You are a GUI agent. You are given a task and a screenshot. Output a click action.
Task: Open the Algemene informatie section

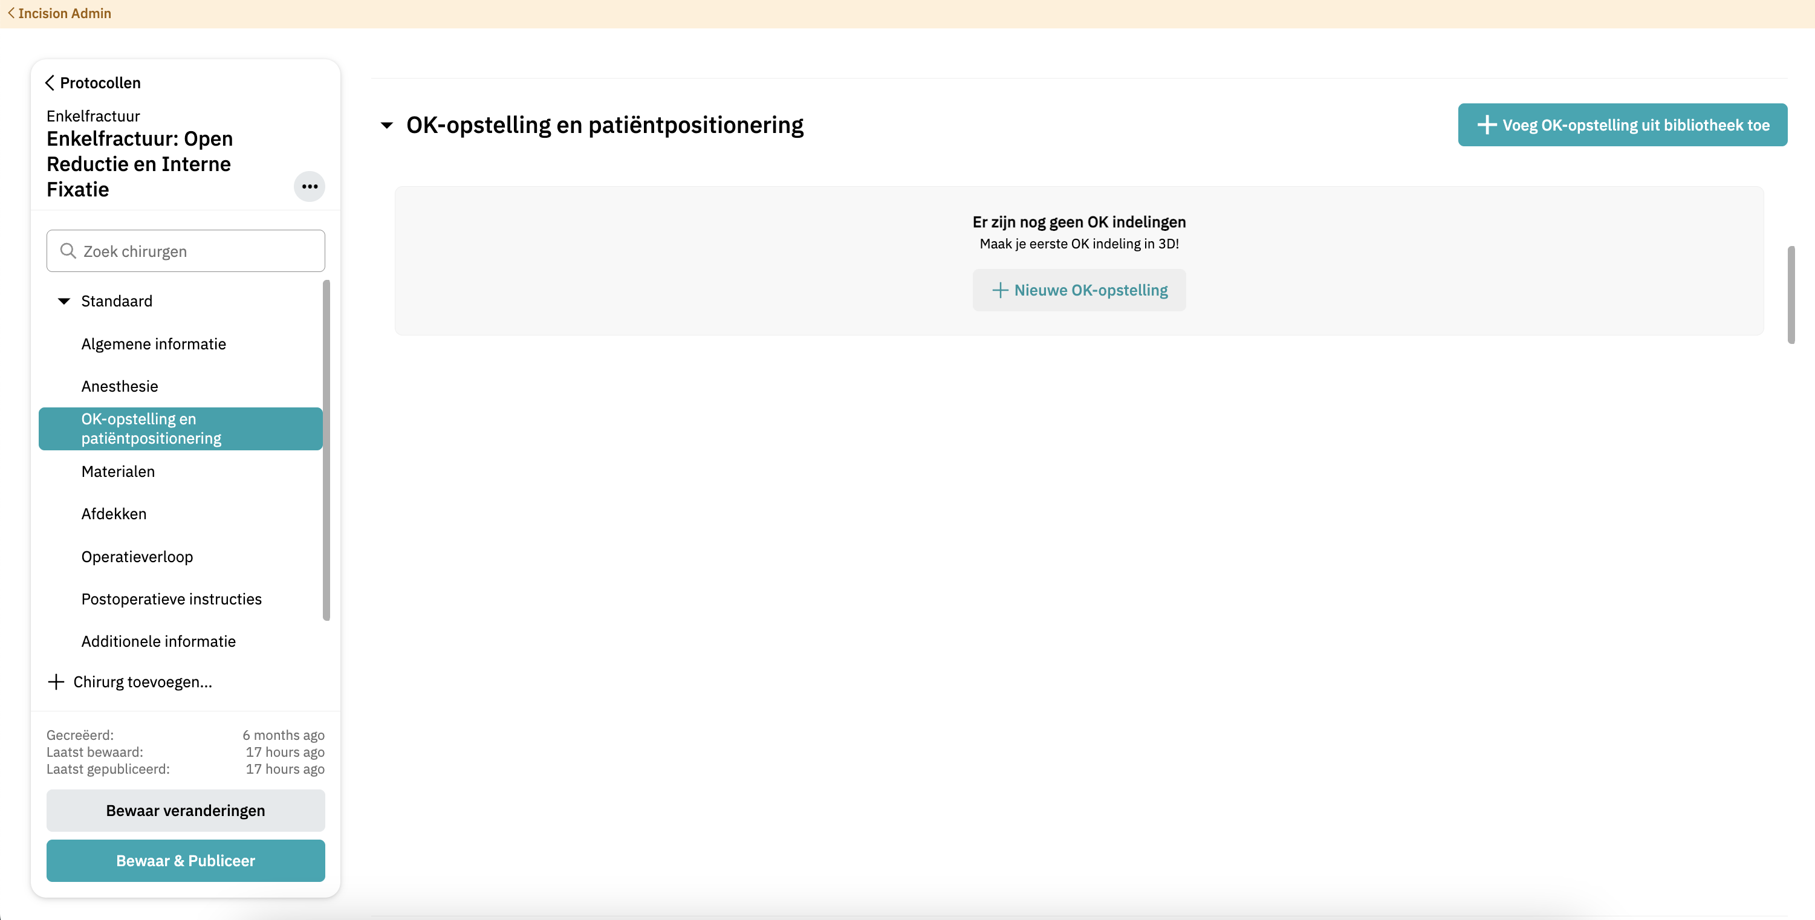point(154,344)
